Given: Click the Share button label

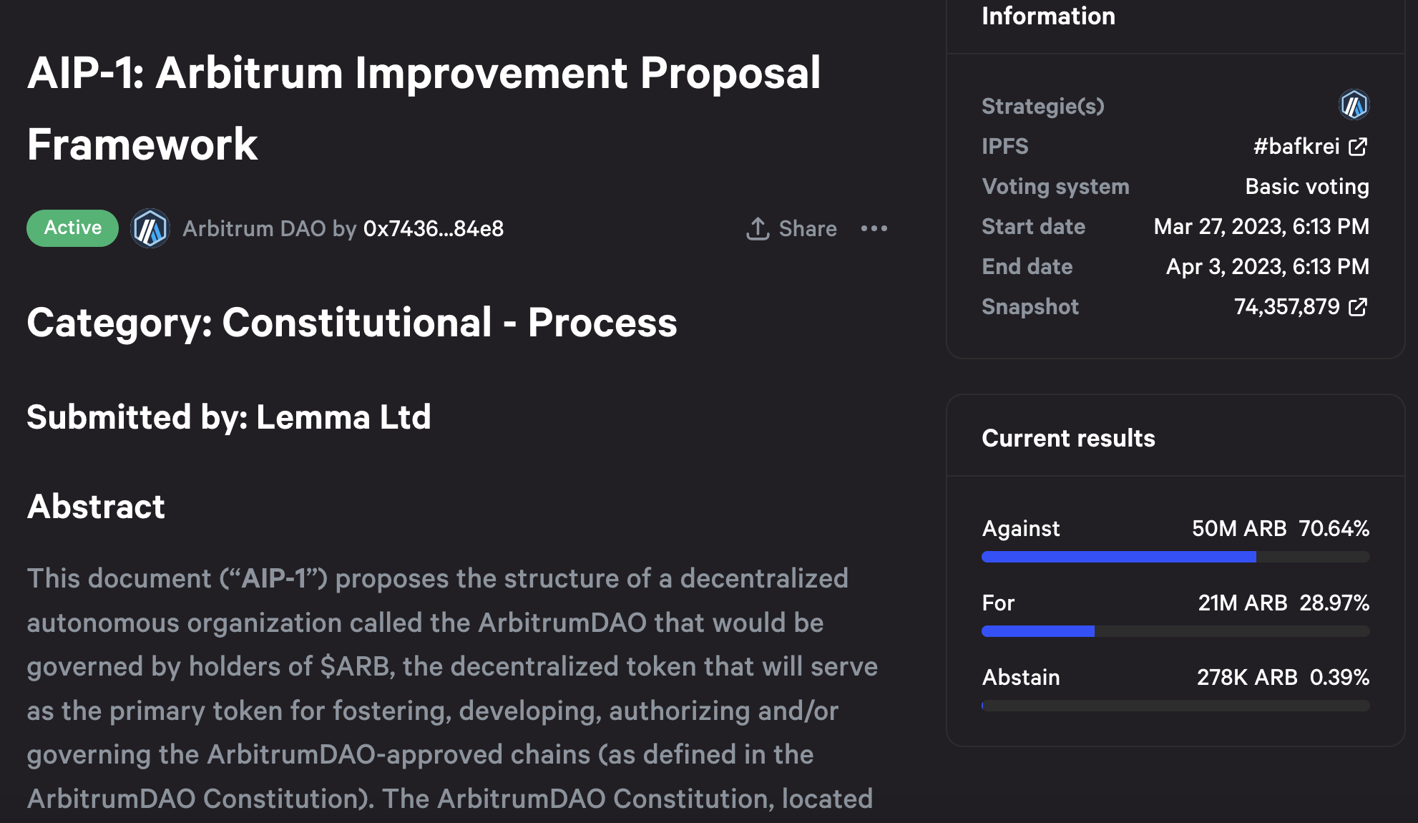Looking at the screenshot, I should (808, 229).
